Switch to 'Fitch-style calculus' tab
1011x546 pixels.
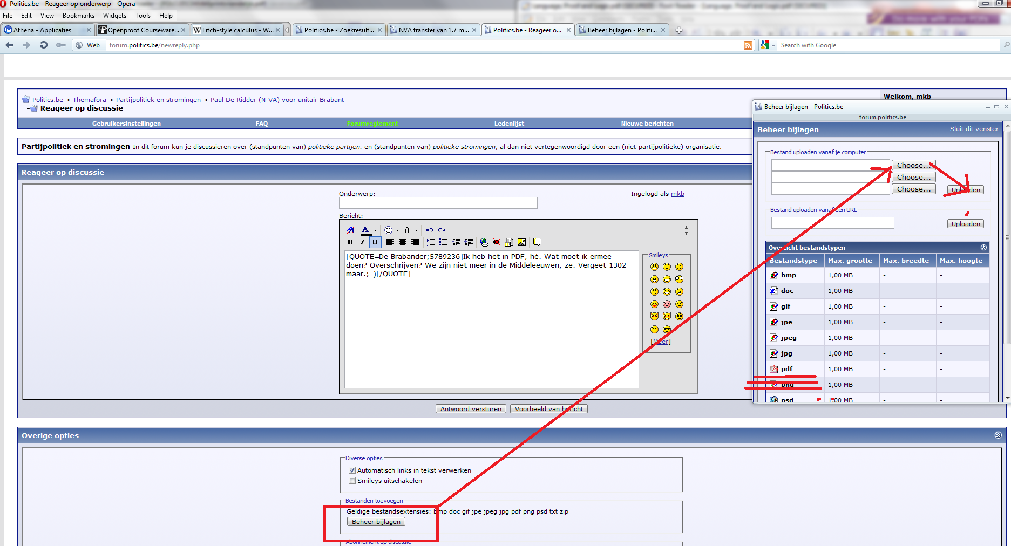click(x=237, y=30)
